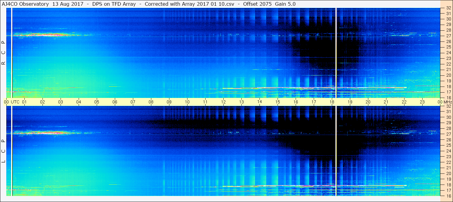Select hour 04 on the time axis
The image size is (453, 202).
[79, 102]
